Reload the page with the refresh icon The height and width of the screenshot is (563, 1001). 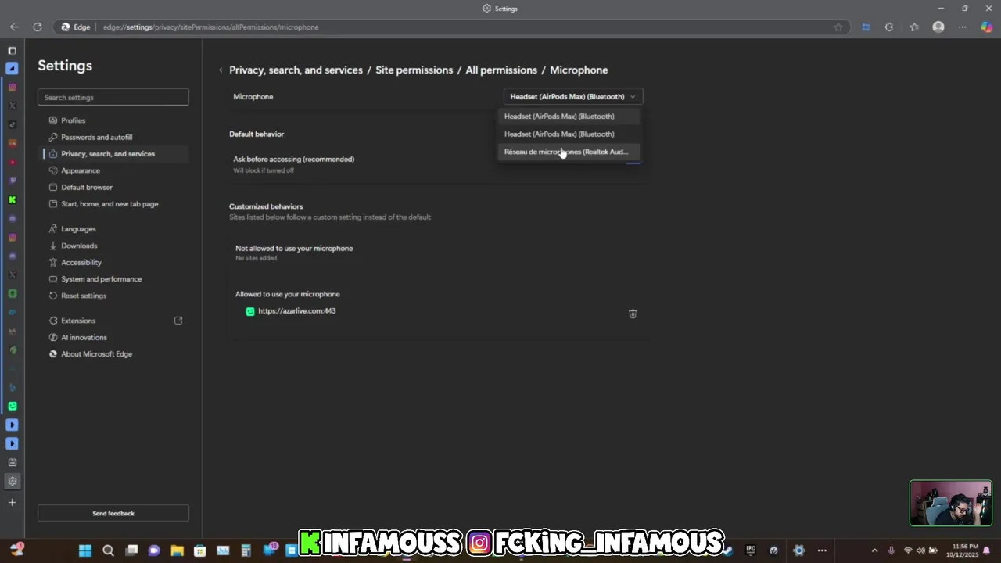(x=37, y=27)
